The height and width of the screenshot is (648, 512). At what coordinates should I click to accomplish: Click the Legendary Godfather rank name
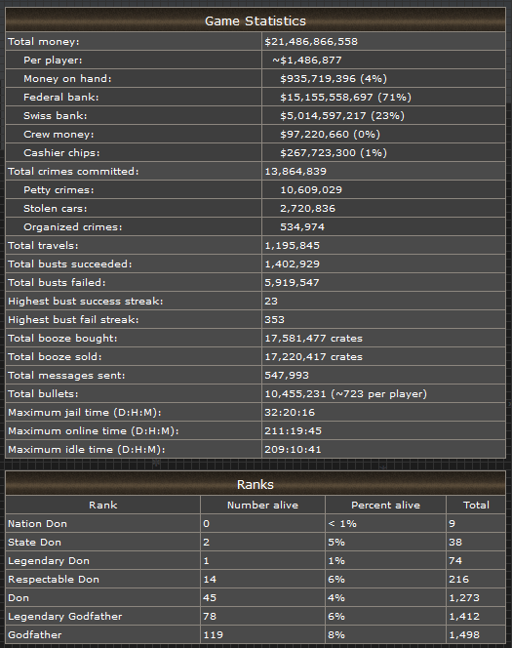coord(64,616)
